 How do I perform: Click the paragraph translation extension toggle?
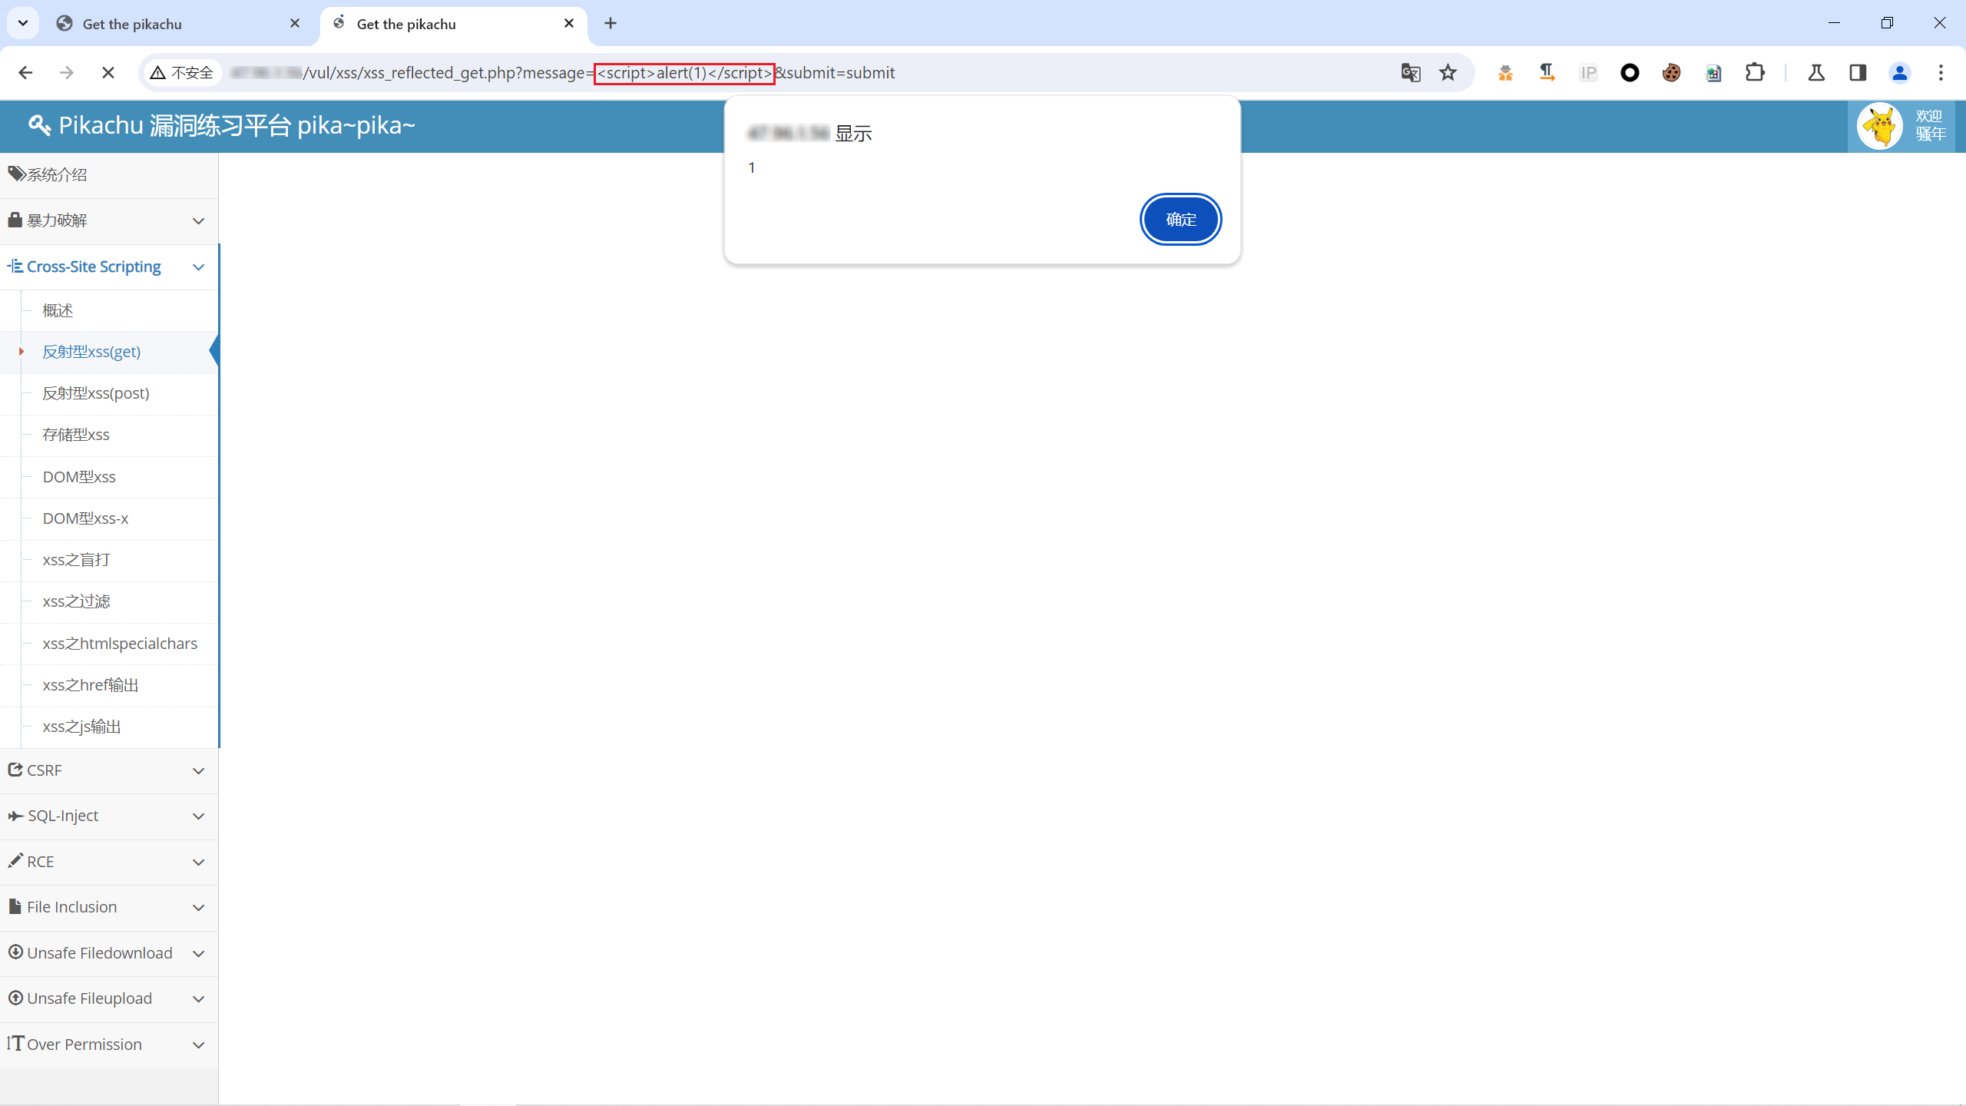pos(1547,72)
